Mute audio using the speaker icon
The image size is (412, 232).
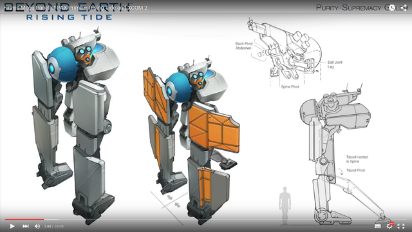click(x=37, y=226)
